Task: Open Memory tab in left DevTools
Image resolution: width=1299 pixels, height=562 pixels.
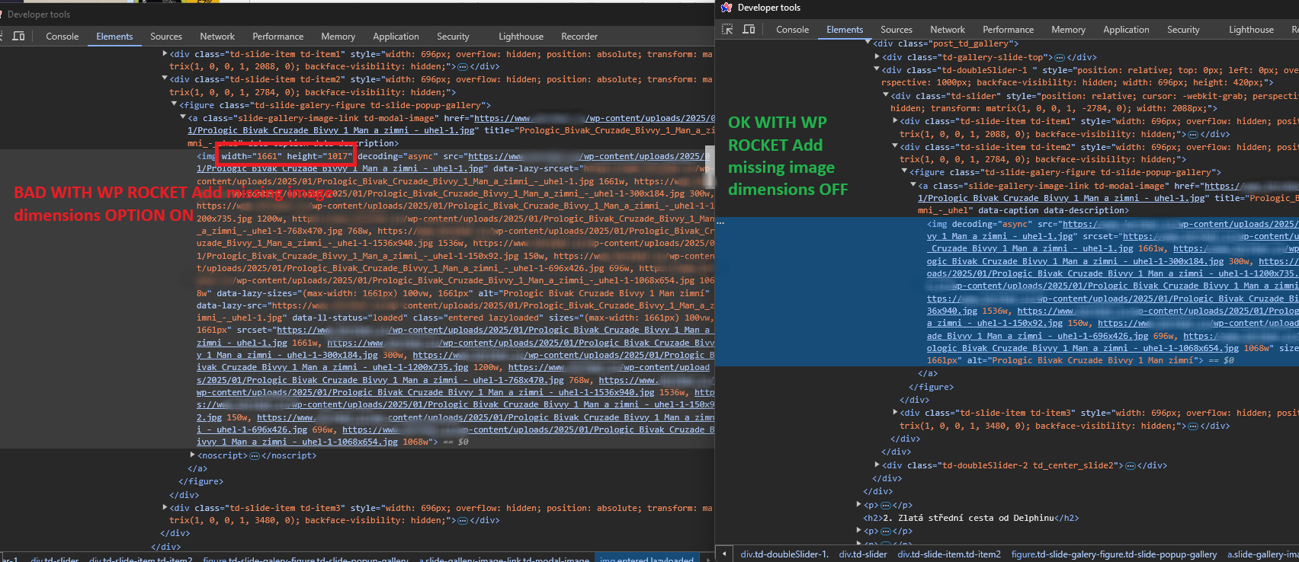Action: (338, 37)
